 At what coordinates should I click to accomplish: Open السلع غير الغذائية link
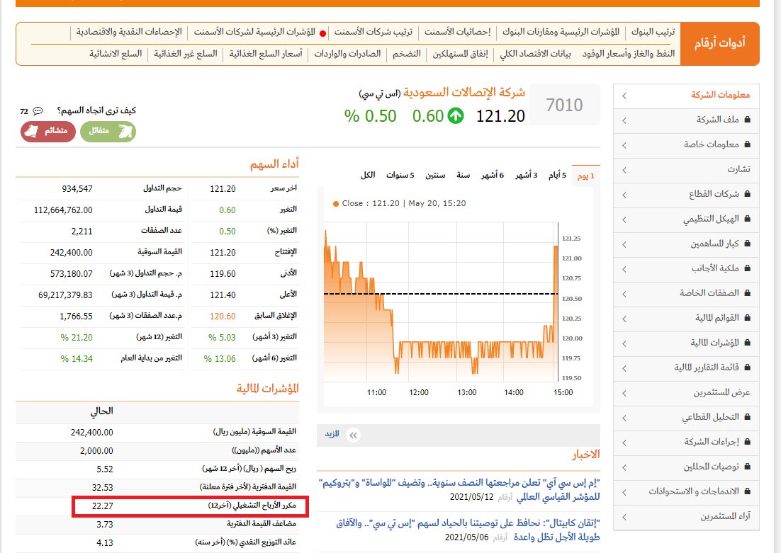(185, 54)
